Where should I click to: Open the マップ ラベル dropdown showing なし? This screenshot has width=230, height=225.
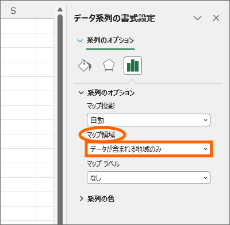148,178
